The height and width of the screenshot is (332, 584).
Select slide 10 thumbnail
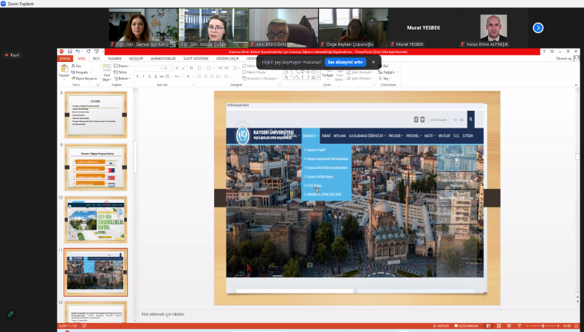(x=96, y=220)
